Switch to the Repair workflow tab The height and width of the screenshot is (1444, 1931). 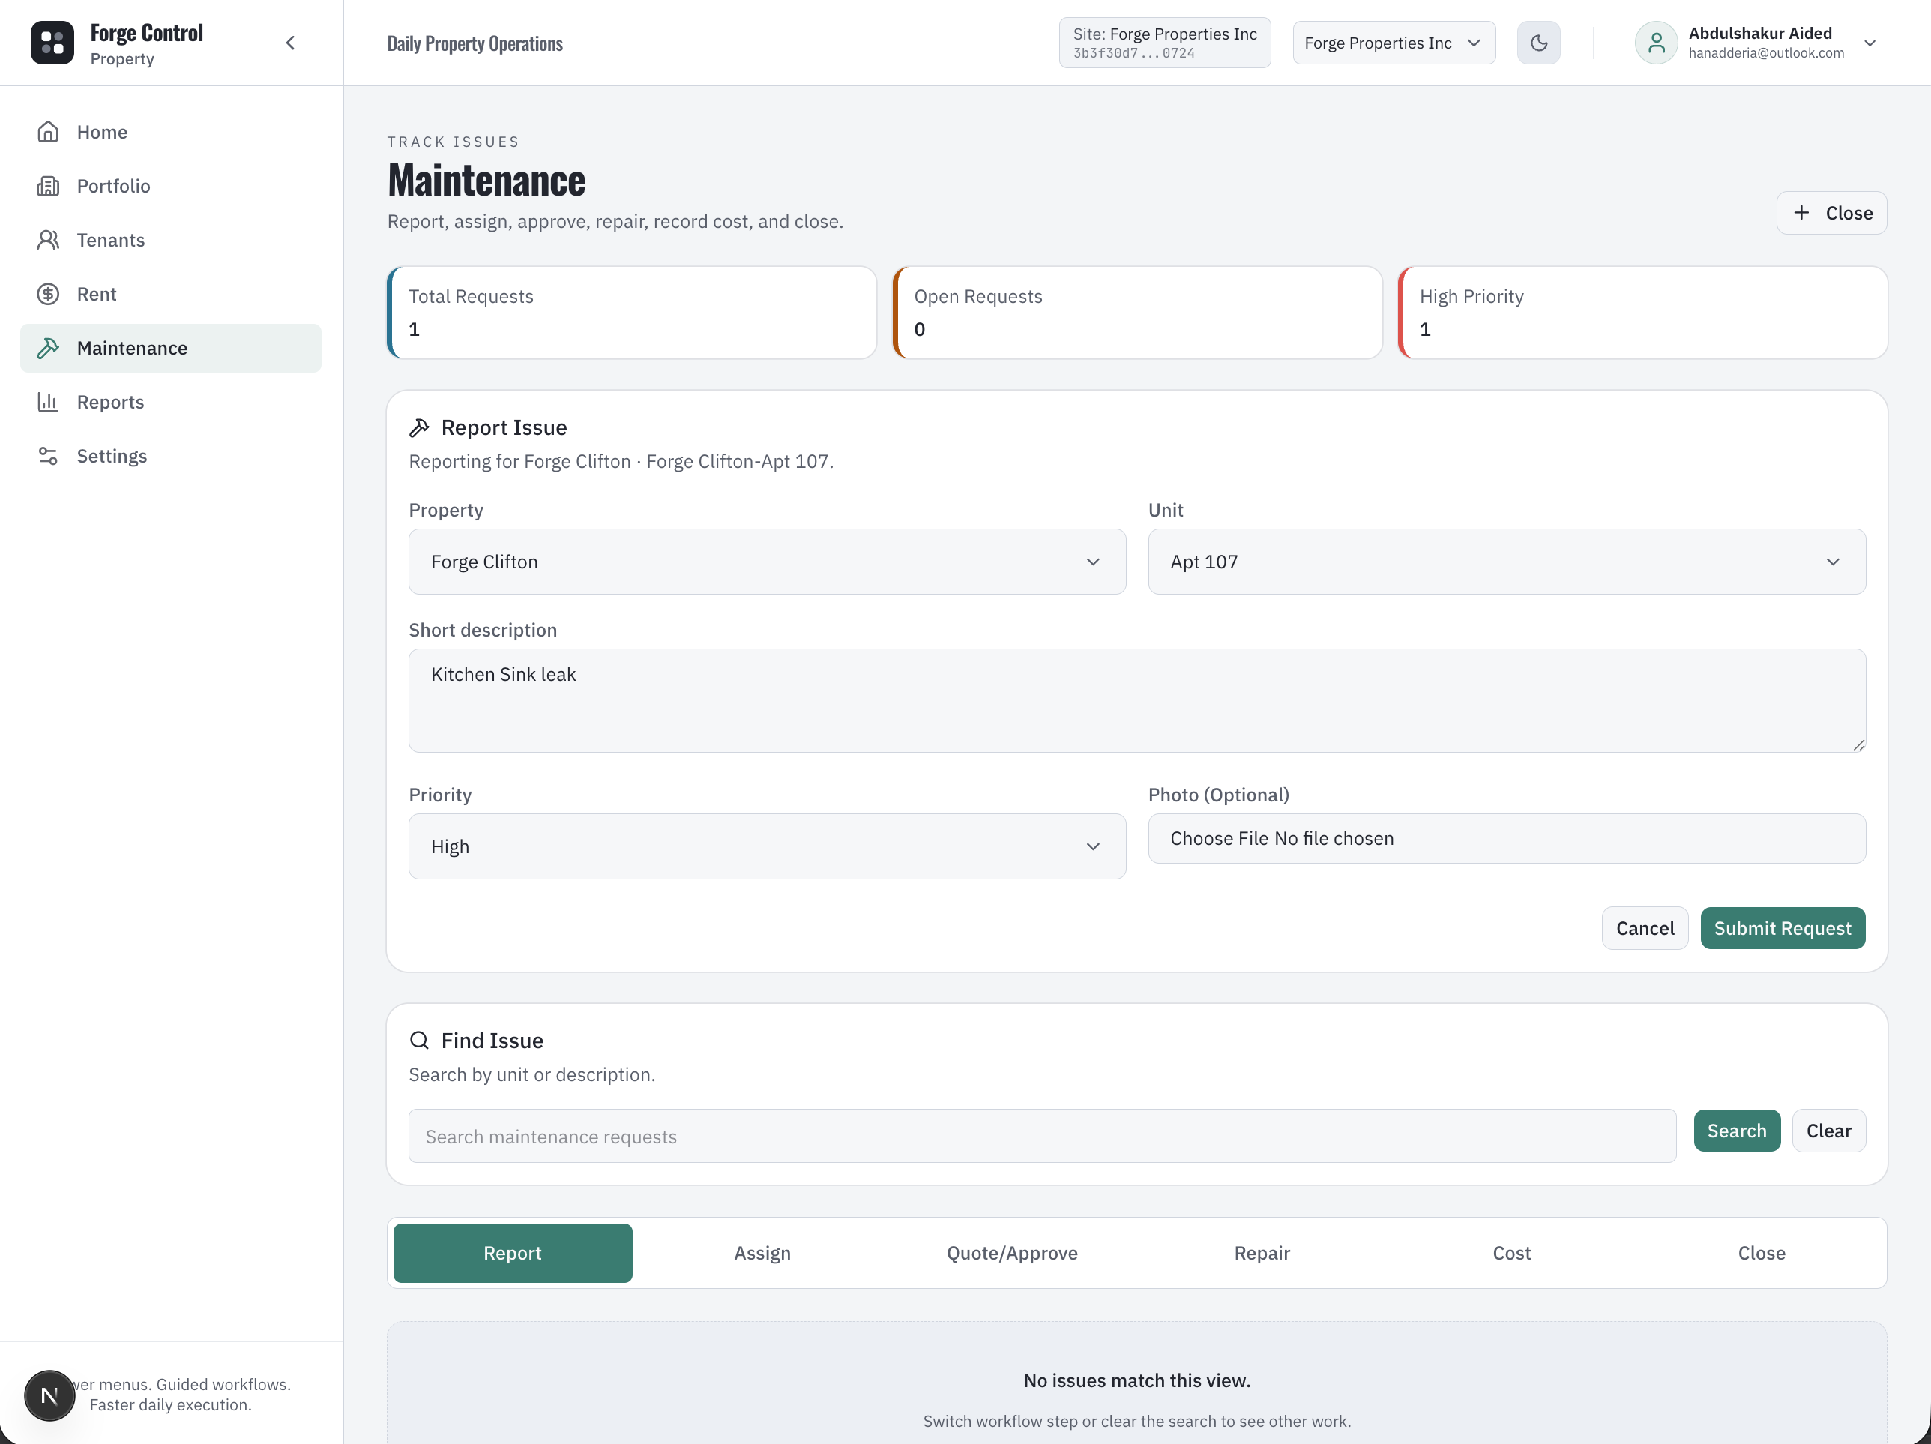[1262, 1253]
